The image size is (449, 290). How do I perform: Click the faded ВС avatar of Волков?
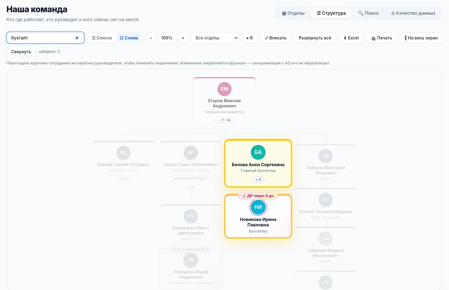click(x=123, y=153)
